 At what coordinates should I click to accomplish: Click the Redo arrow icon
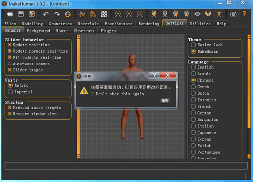click(57, 14)
